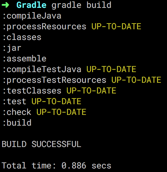Click UP-TO-DATE beside :compileTestJava
Screen dimensions: 167x172
point(111,69)
